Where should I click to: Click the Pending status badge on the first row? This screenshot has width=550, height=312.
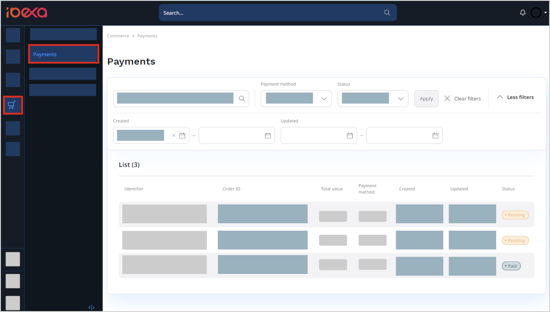tap(515, 215)
